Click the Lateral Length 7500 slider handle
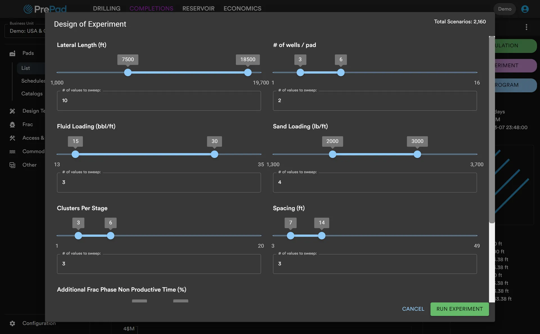 coord(128,73)
